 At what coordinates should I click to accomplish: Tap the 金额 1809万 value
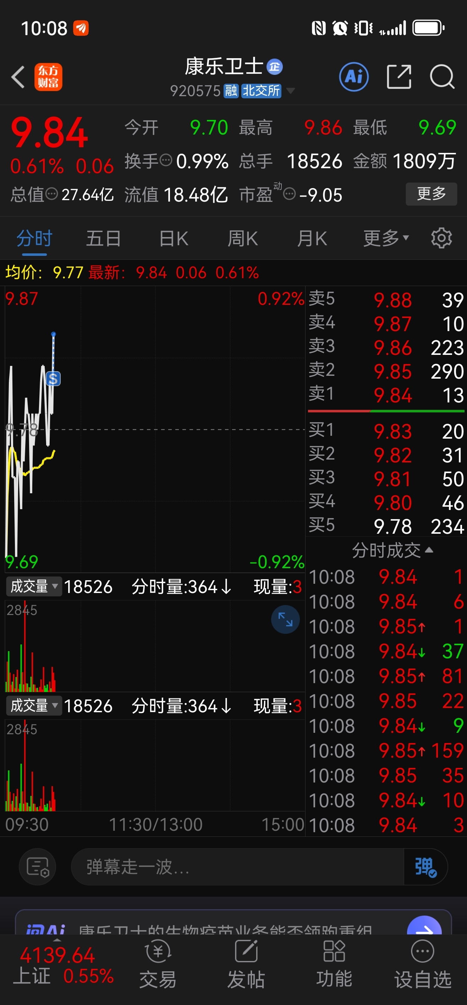(x=424, y=161)
